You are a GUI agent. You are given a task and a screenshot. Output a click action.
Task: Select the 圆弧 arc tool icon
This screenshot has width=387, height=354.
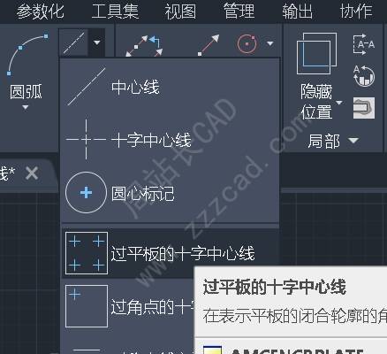(27, 55)
